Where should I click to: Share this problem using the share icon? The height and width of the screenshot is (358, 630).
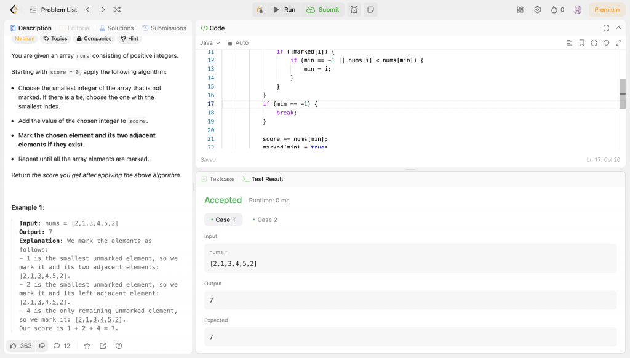point(103,346)
